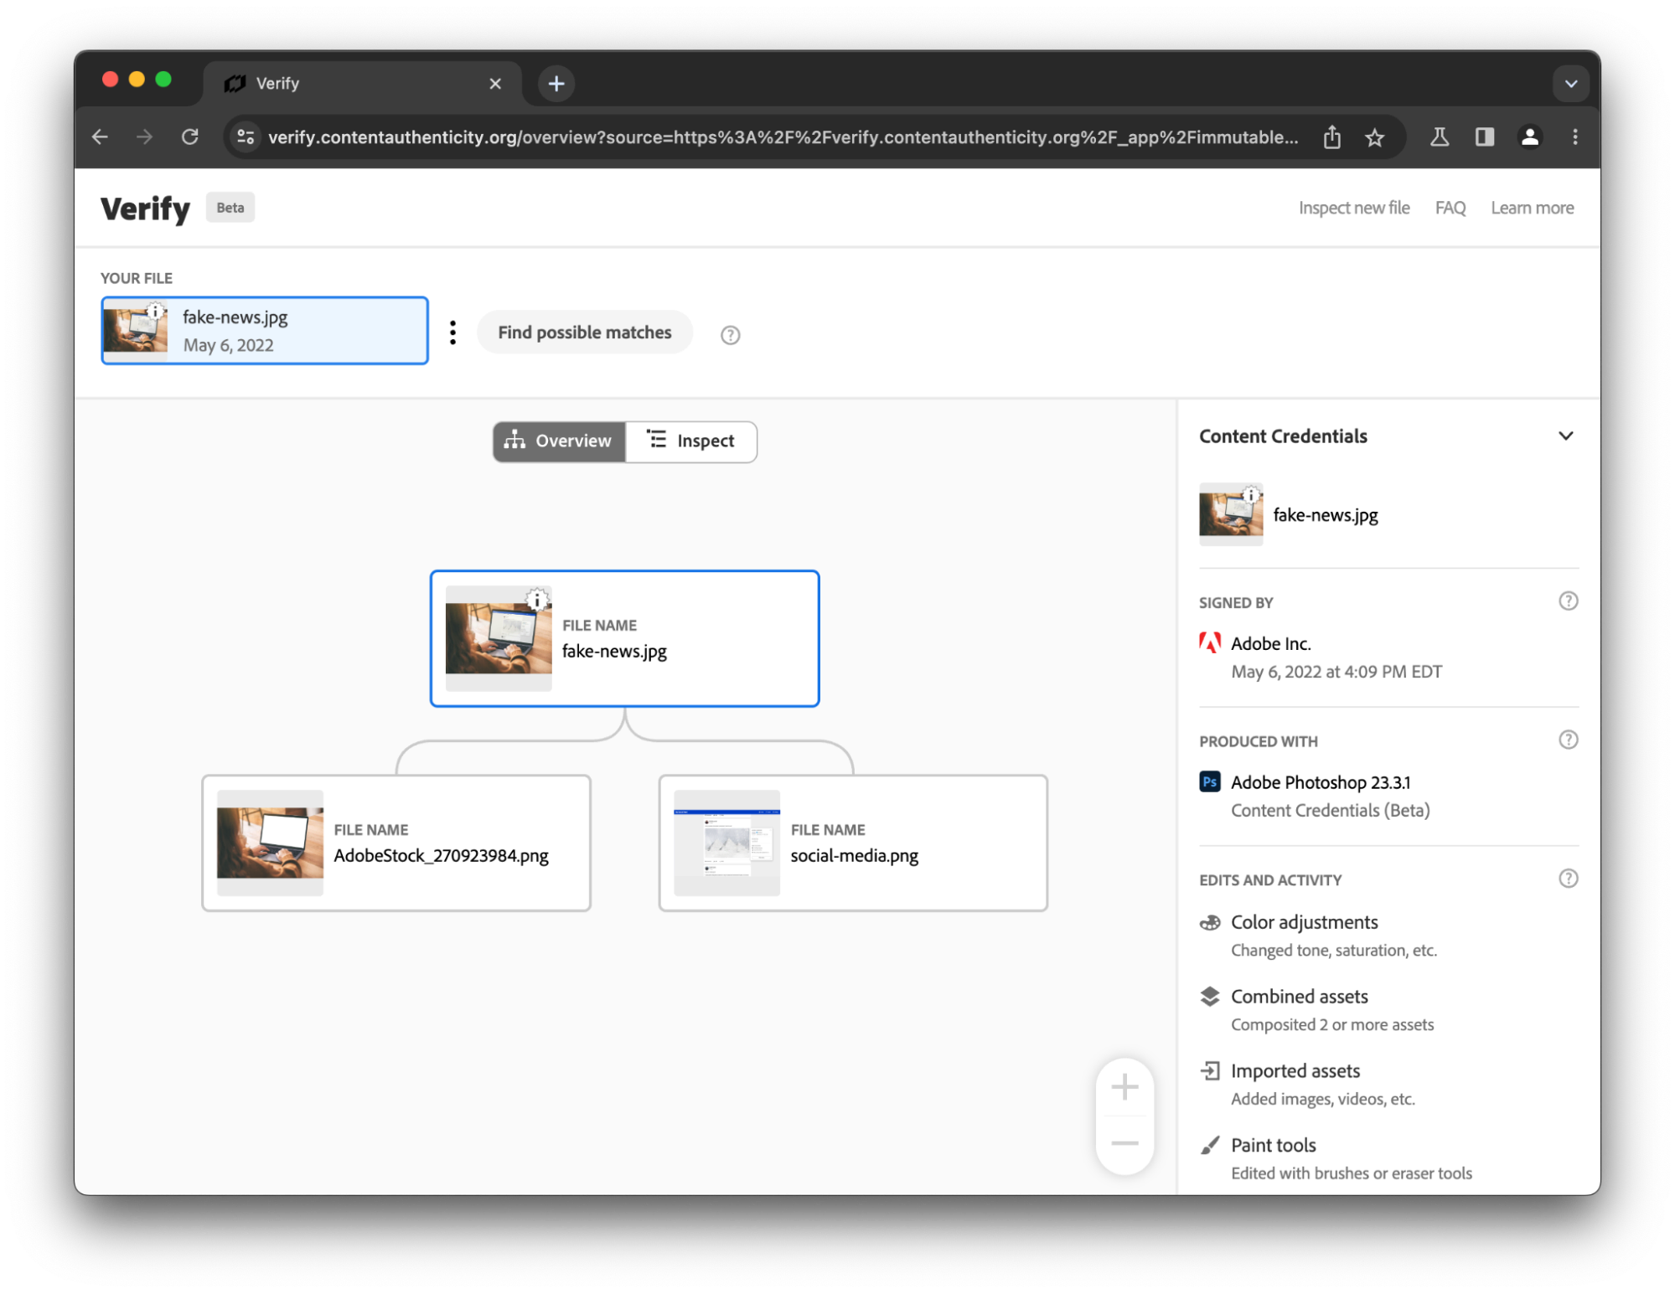Click the Beta badge next to Verify
Screen dimensions: 1675x1294
pos(230,208)
